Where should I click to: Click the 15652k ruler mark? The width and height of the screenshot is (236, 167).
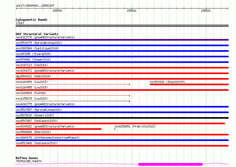pyautogui.click(x=206, y=11)
